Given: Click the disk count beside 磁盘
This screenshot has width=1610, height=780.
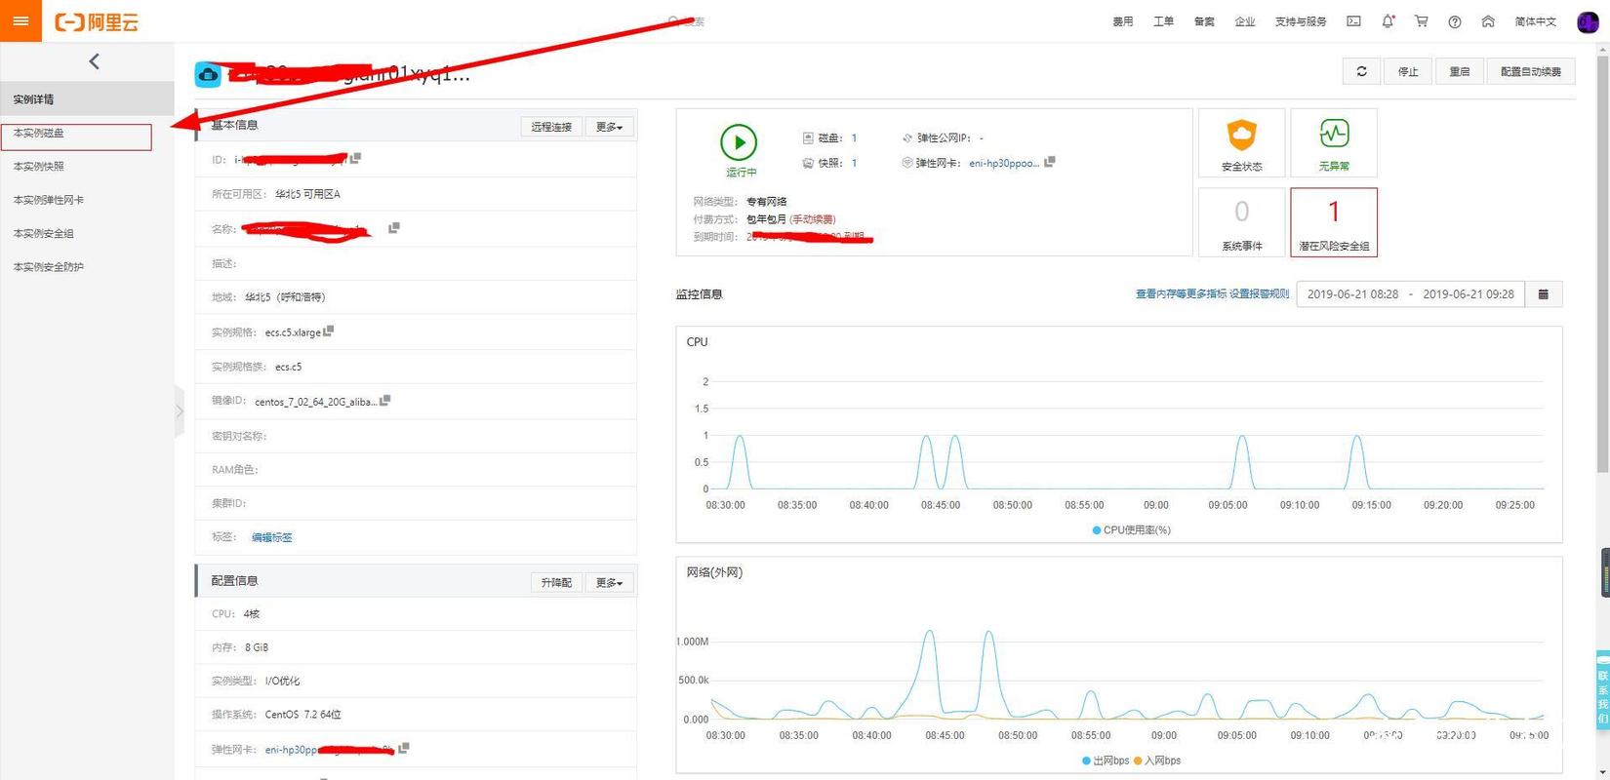Looking at the screenshot, I should click(854, 138).
